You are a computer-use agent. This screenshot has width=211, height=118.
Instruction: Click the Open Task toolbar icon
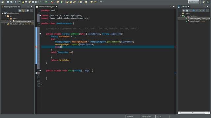pyautogui.click(x=71, y=2)
